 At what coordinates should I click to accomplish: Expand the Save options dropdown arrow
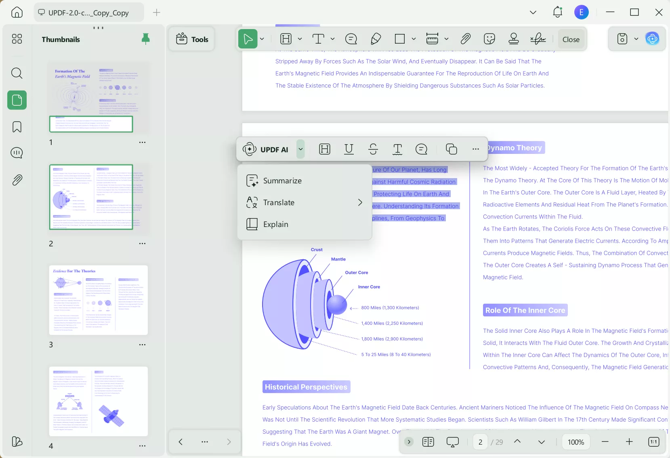(x=636, y=39)
